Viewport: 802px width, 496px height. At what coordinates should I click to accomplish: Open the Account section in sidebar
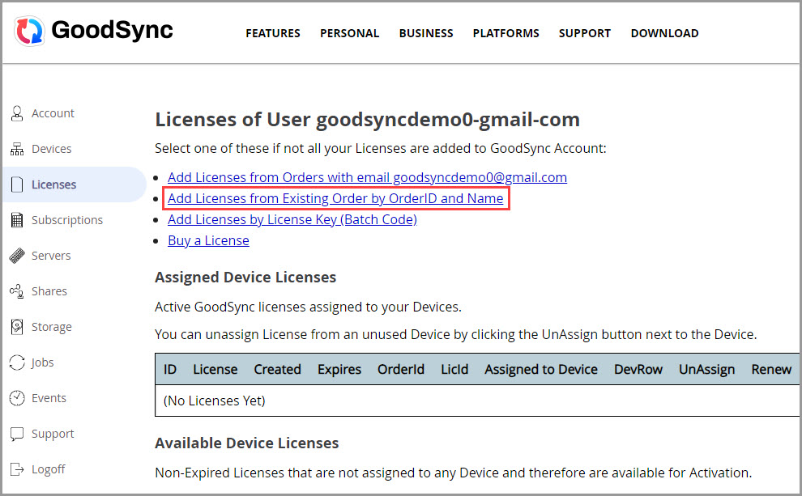pyautogui.click(x=52, y=112)
